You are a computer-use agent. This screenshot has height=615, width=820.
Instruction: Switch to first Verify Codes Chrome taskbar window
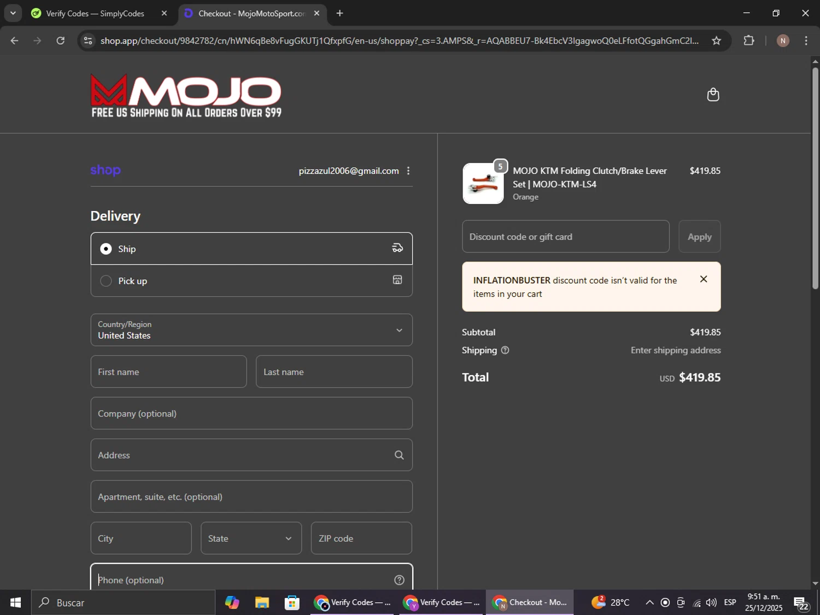(x=352, y=602)
